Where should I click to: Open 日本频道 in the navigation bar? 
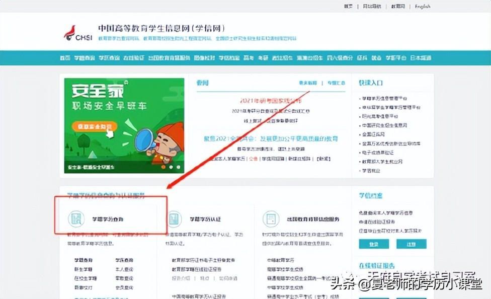point(421,58)
